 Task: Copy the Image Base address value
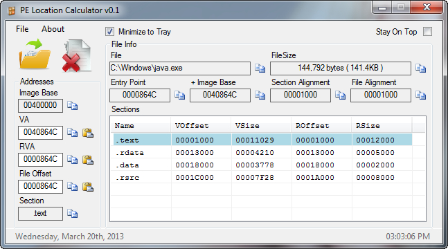click(x=72, y=106)
